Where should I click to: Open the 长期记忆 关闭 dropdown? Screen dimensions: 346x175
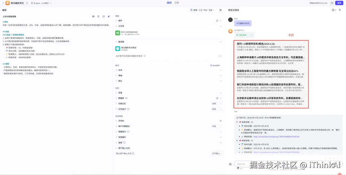click(217, 104)
